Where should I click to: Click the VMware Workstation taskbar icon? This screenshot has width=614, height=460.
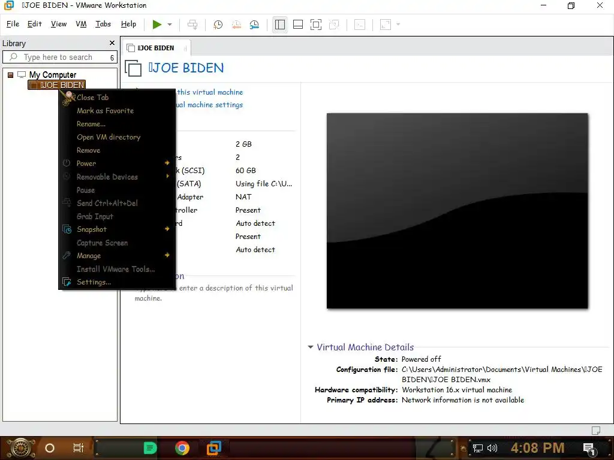(214, 447)
